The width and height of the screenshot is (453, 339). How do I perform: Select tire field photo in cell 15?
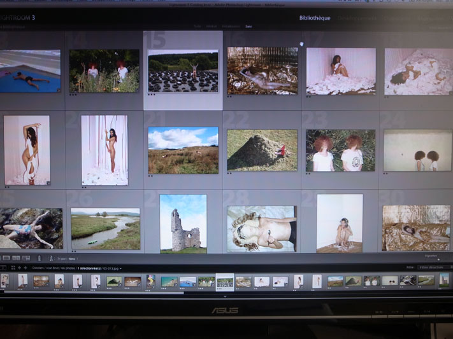[x=183, y=71]
